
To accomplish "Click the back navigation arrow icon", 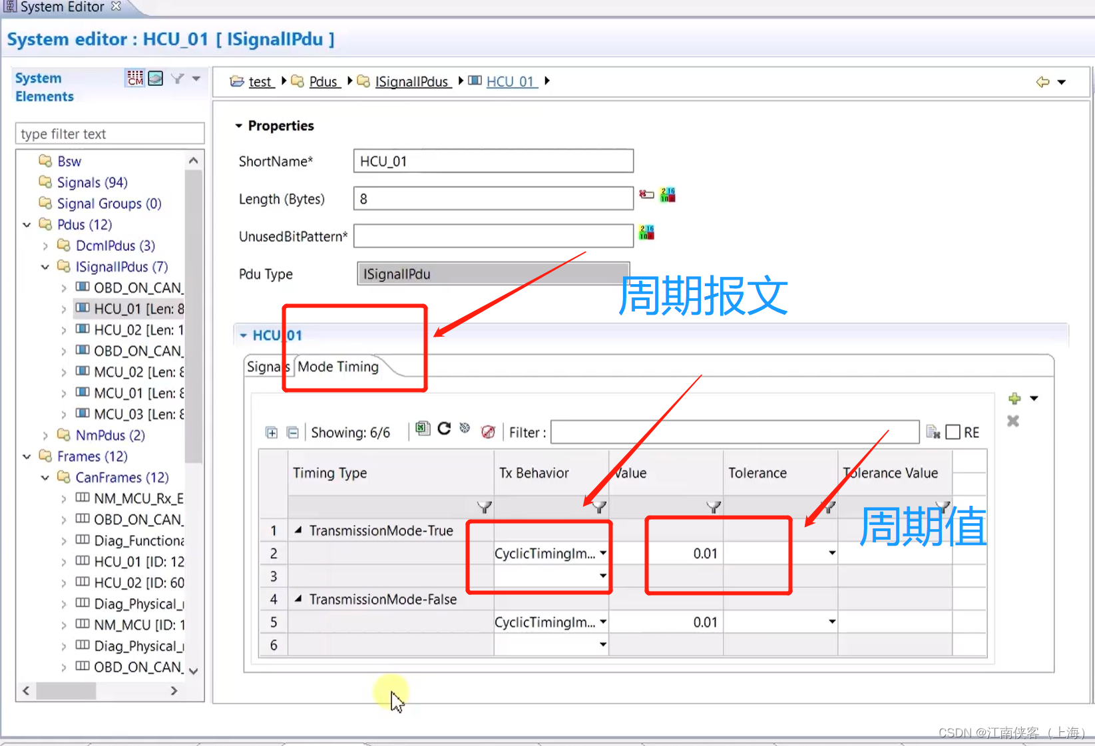I will 1042,82.
